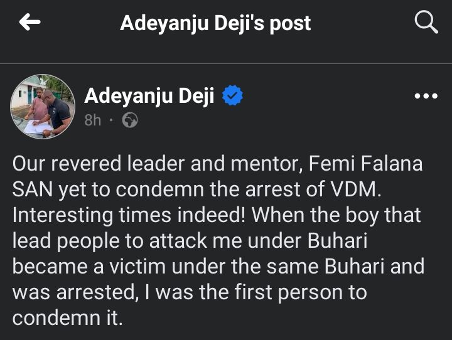Viewport: 452px width, 340px height.
Task: Click the phrase "Interesting times indeed!"
Action: click(x=127, y=216)
